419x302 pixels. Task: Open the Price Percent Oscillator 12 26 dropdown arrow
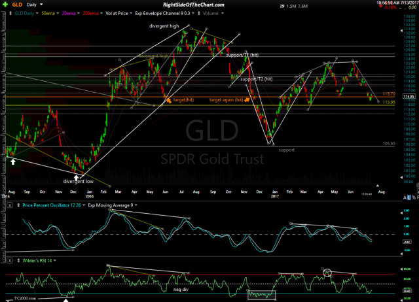coord(84,205)
